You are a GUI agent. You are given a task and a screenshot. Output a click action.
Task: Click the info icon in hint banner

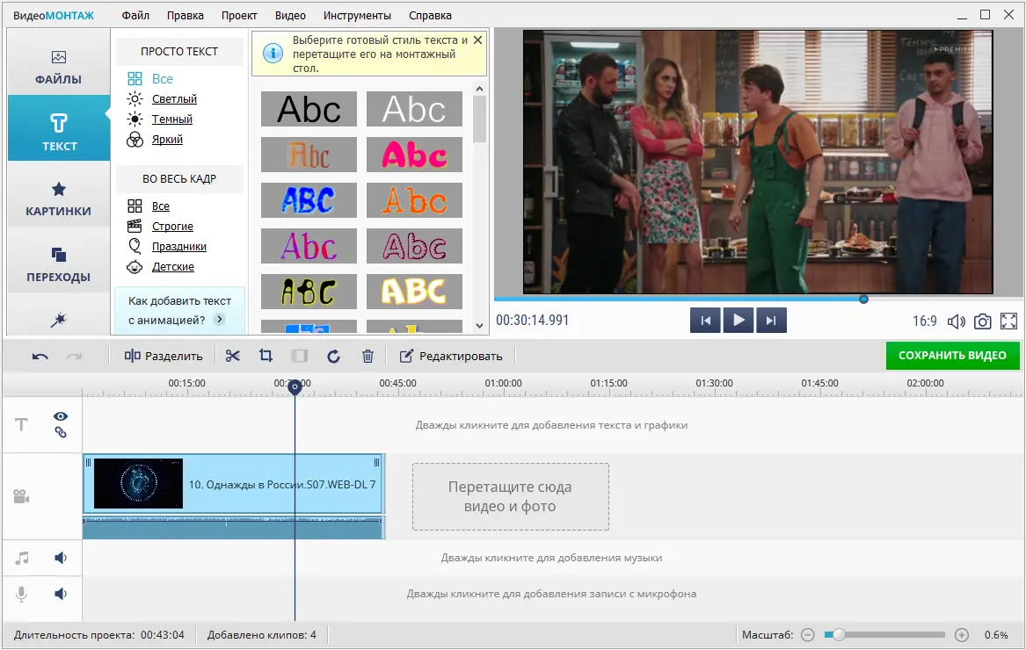[x=273, y=54]
